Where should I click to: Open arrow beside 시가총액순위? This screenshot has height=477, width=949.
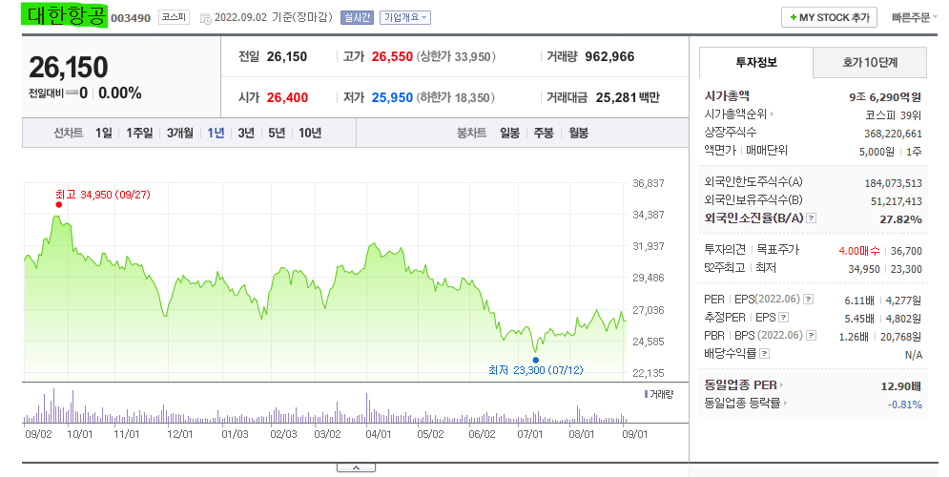coord(772,114)
